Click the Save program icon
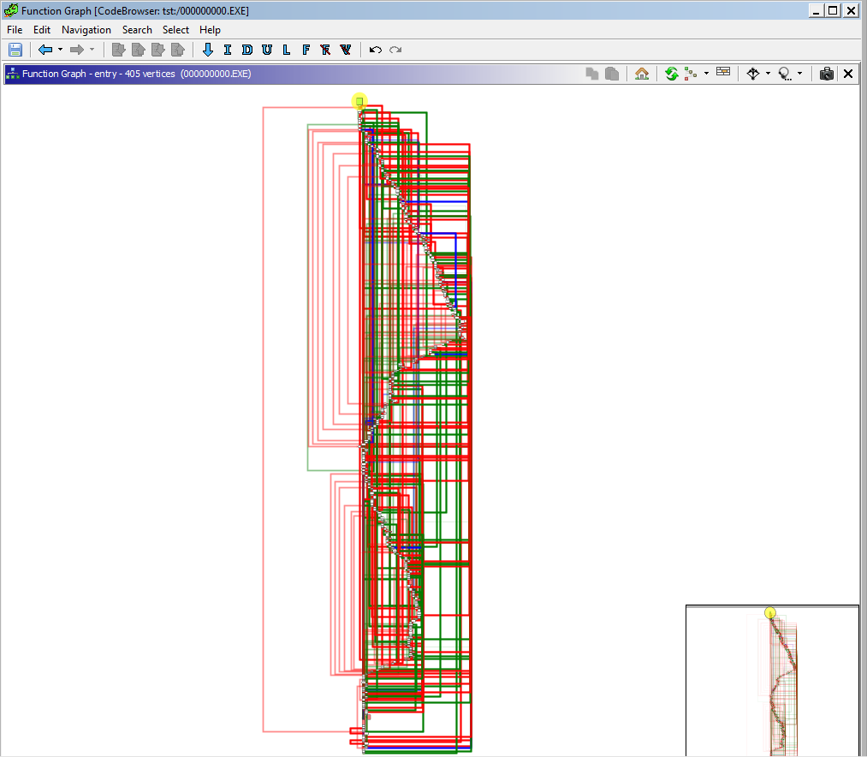Viewport: 867px width, 757px height. click(15, 50)
